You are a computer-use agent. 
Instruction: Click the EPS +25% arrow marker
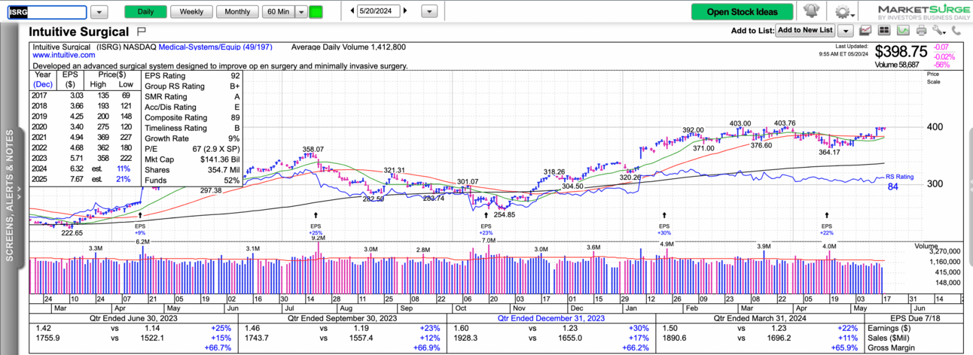point(316,216)
